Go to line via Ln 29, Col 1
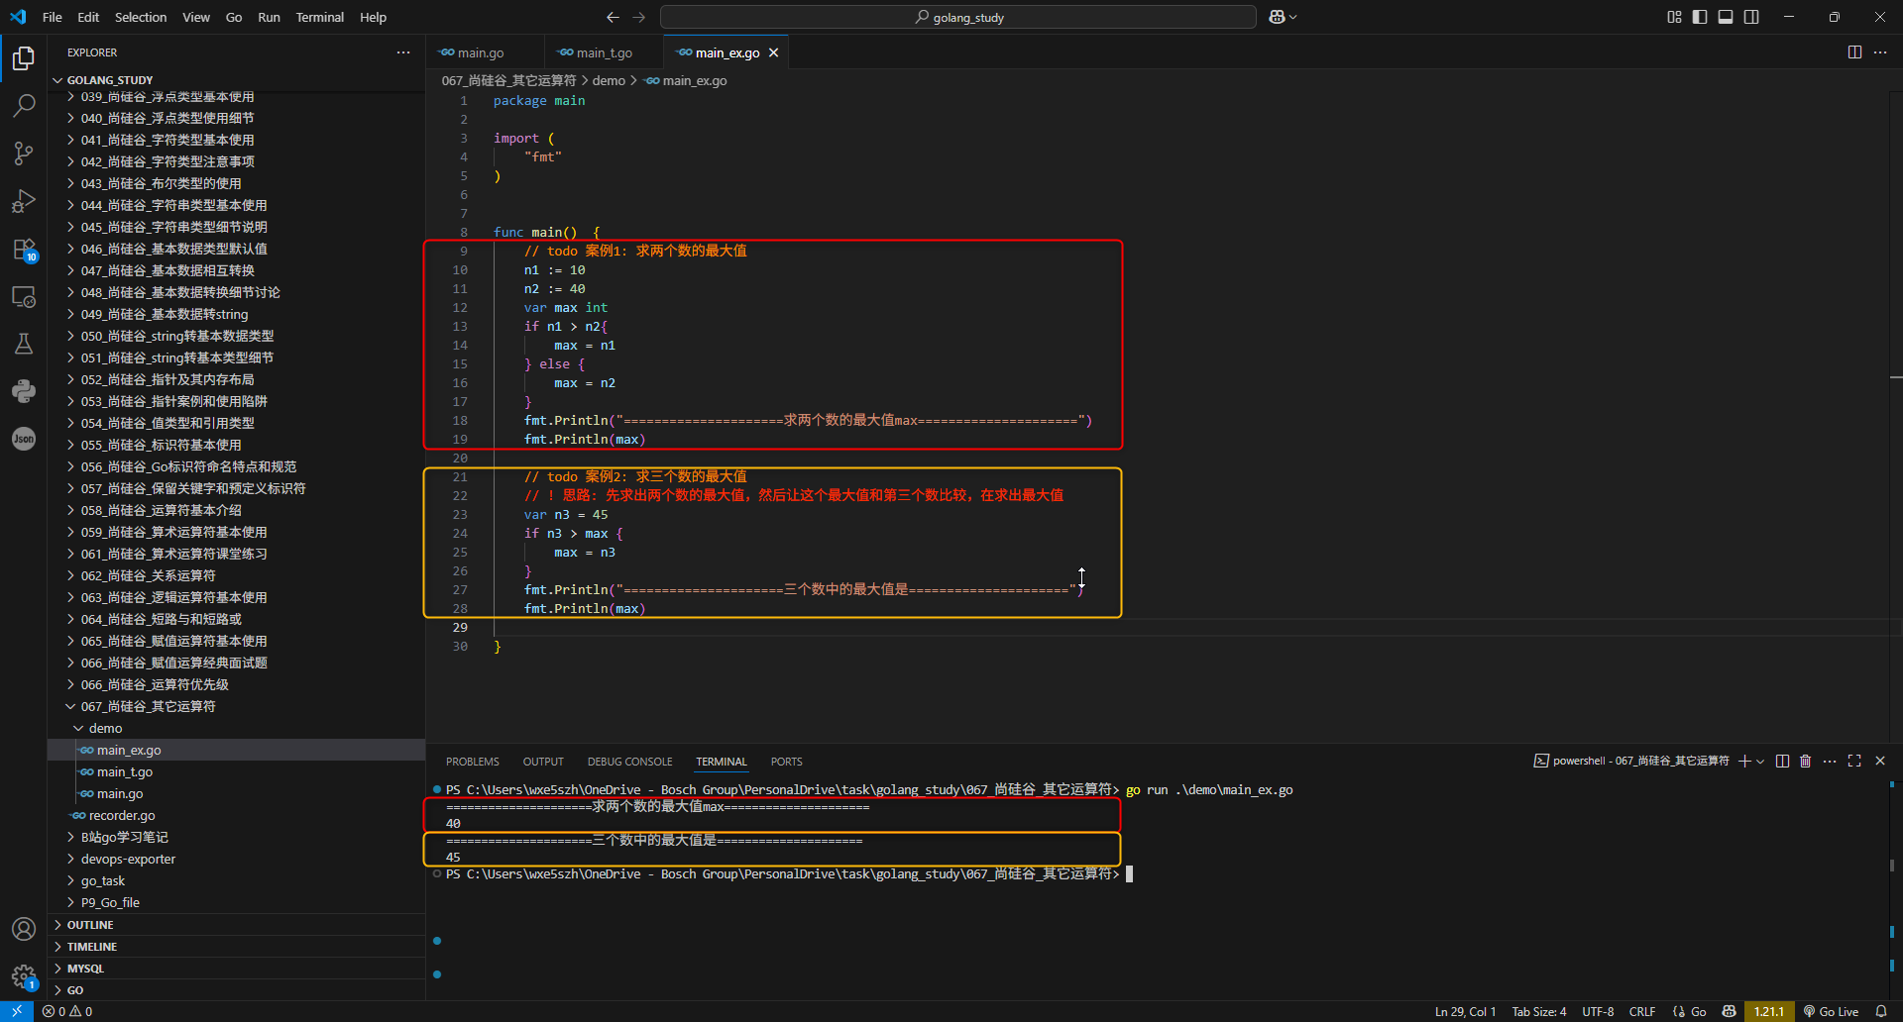 (1465, 1011)
